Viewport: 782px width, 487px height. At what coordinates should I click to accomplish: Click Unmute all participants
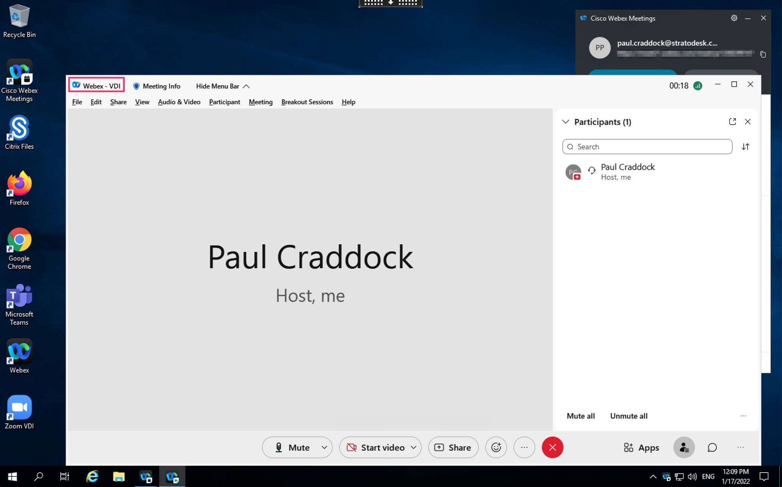click(629, 415)
